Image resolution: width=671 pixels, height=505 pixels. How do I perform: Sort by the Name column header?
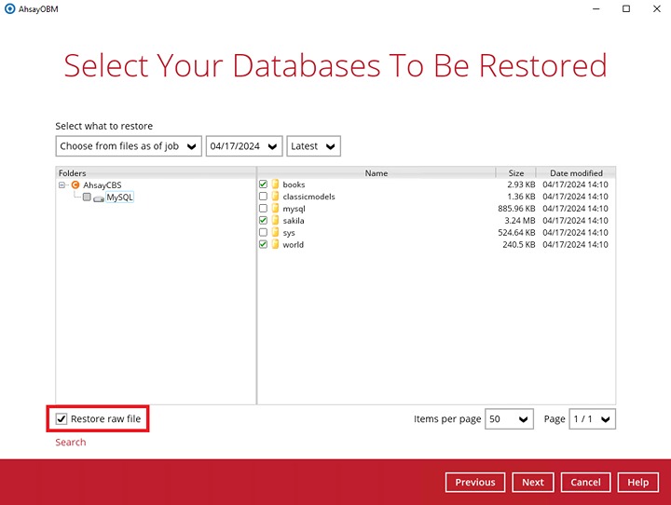tap(377, 173)
